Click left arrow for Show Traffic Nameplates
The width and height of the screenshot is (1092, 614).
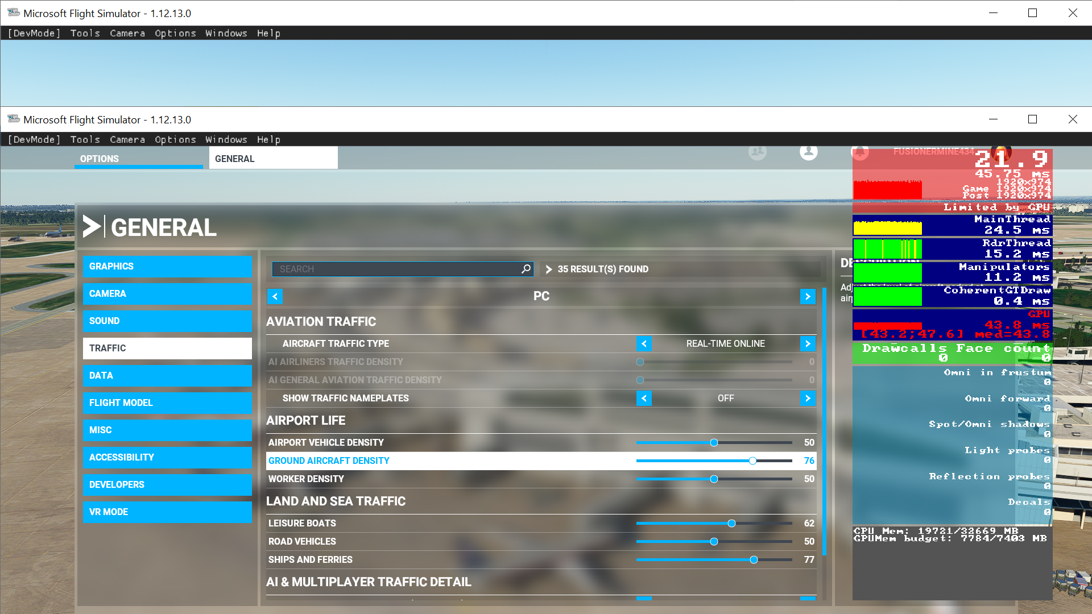(x=644, y=398)
